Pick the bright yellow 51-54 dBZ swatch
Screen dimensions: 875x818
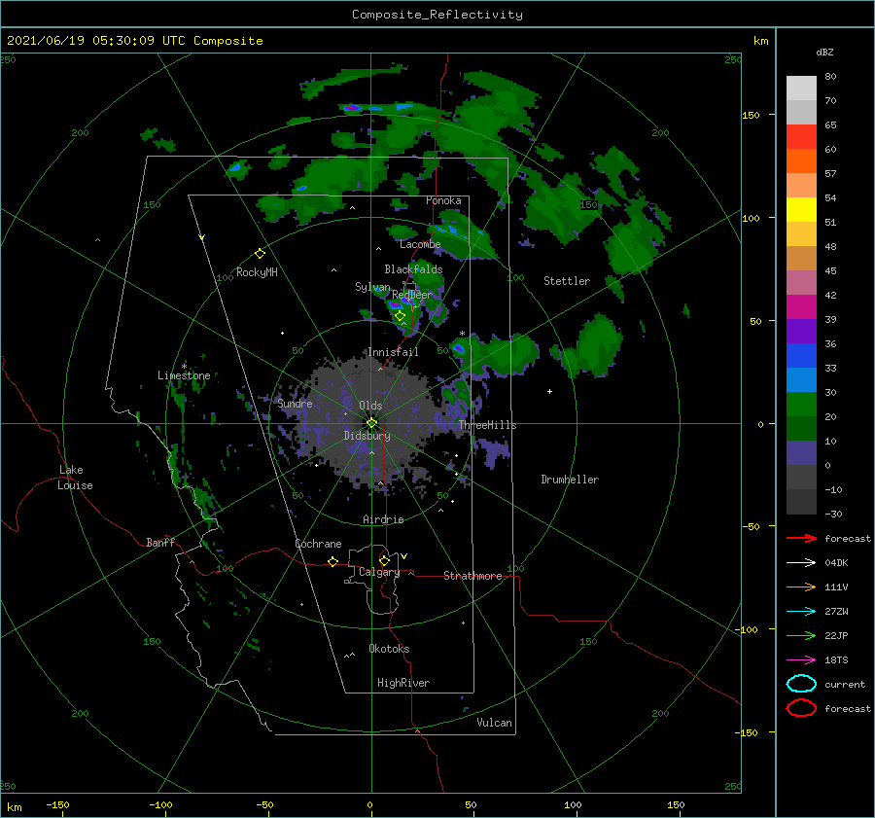click(801, 209)
